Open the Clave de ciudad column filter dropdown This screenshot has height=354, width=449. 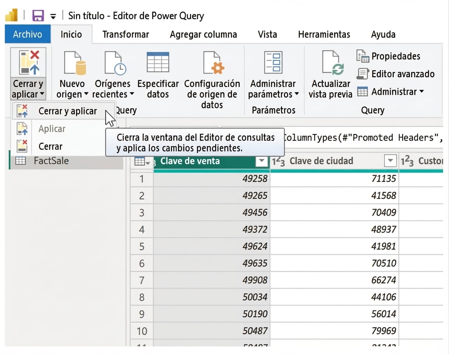pyautogui.click(x=390, y=161)
